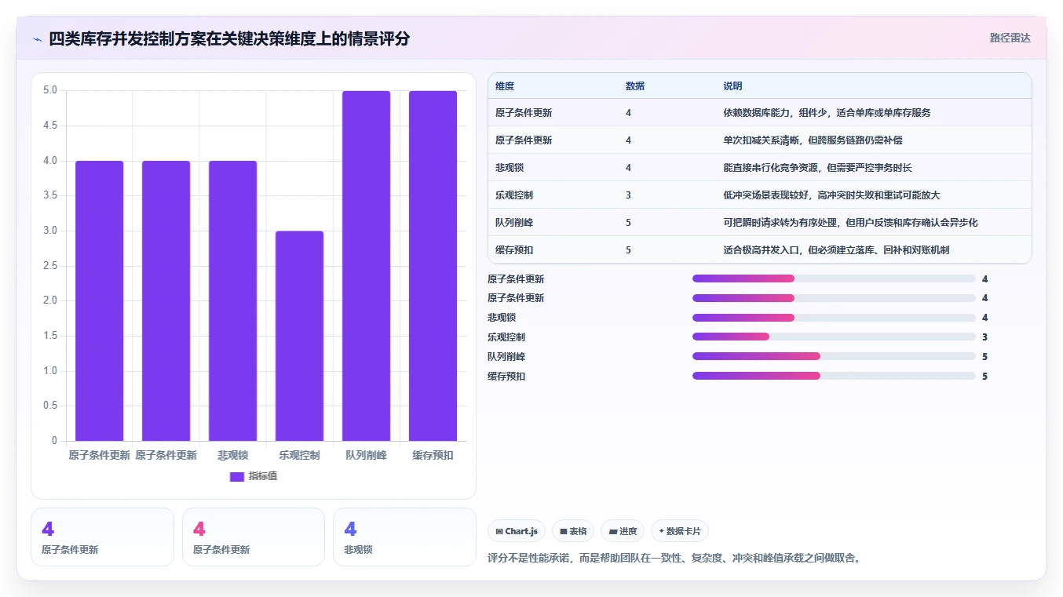
Task: Click the 表格 chip
Action: point(573,531)
